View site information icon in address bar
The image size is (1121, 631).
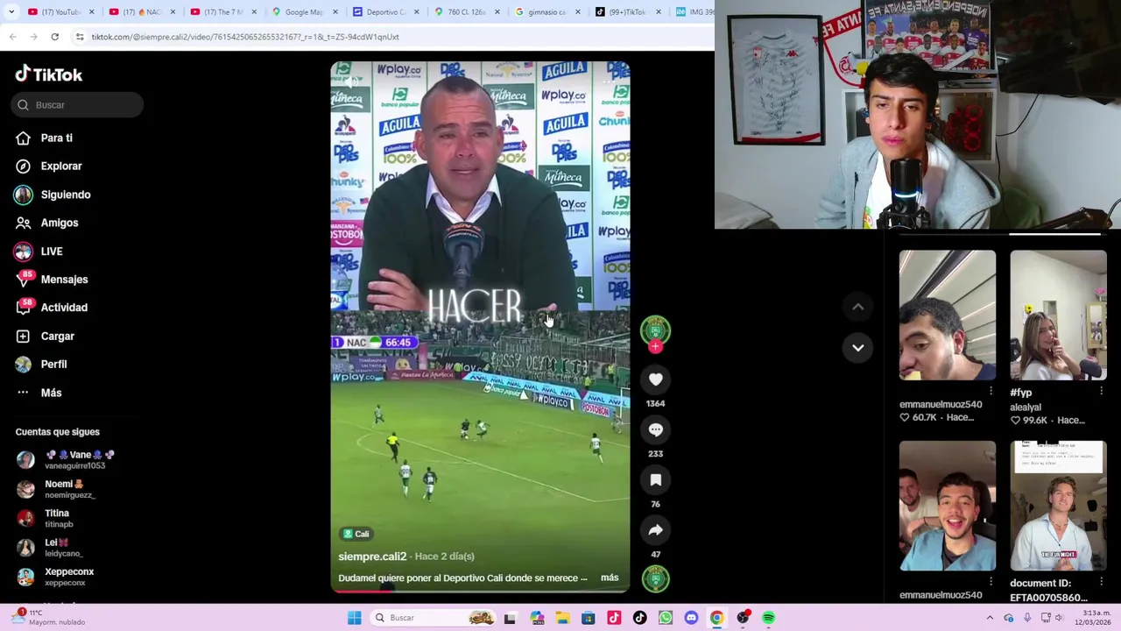(80, 37)
